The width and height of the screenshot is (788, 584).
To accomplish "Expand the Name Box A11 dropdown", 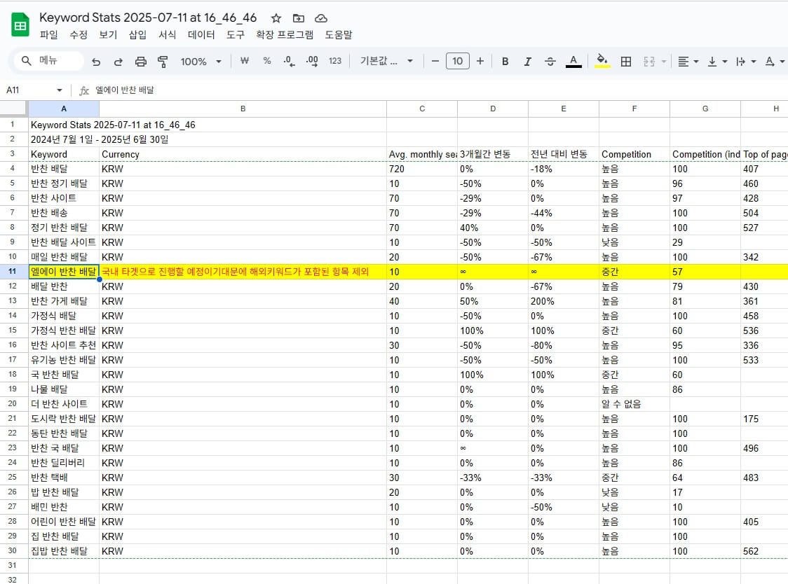I will click(60, 90).
